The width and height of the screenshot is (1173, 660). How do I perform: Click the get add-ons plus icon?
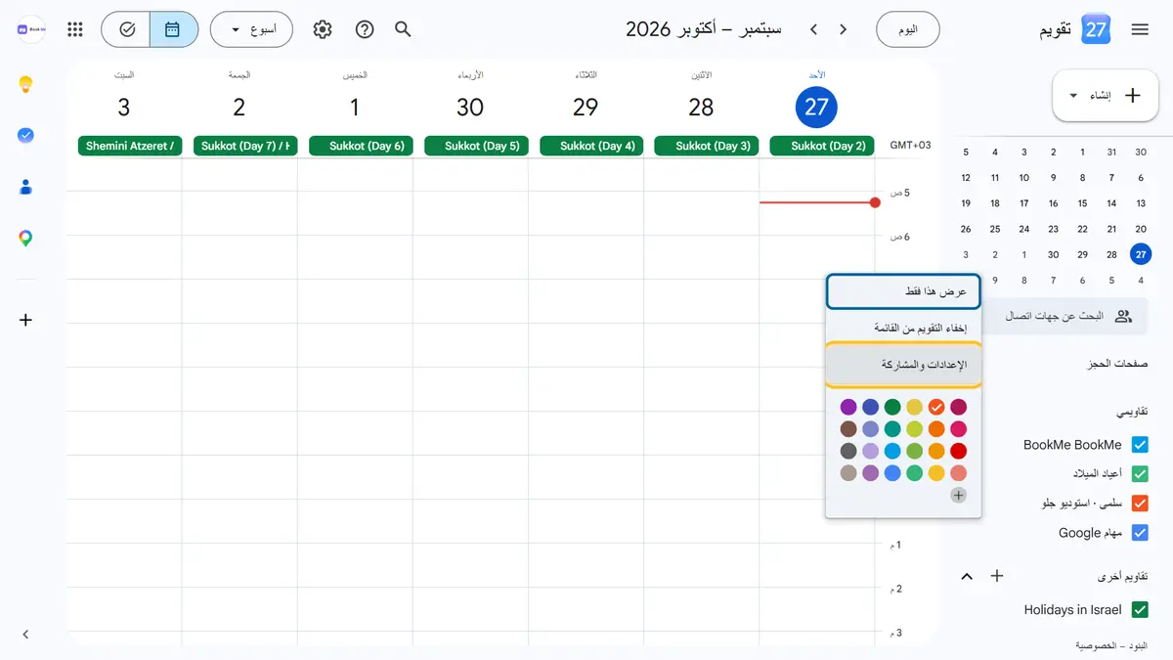26,320
